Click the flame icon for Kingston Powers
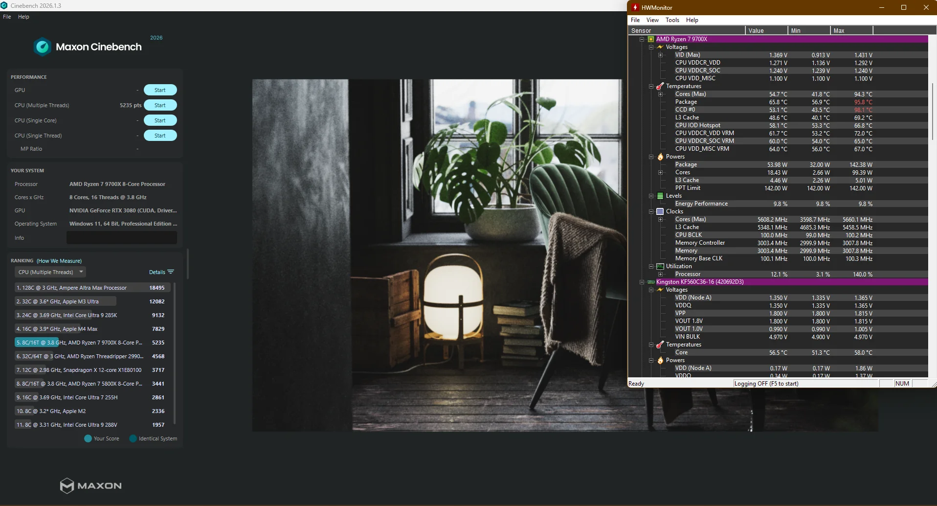This screenshot has width=937, height=506. tap(660, 360)
